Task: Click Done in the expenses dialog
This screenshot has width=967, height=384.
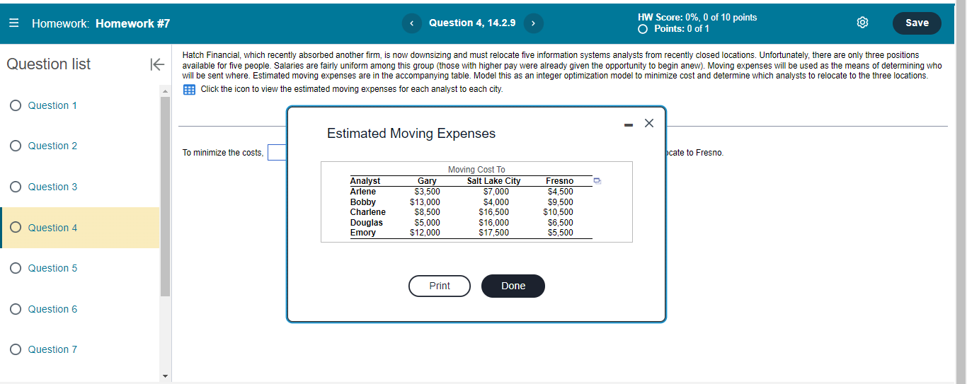Action: 513,286
